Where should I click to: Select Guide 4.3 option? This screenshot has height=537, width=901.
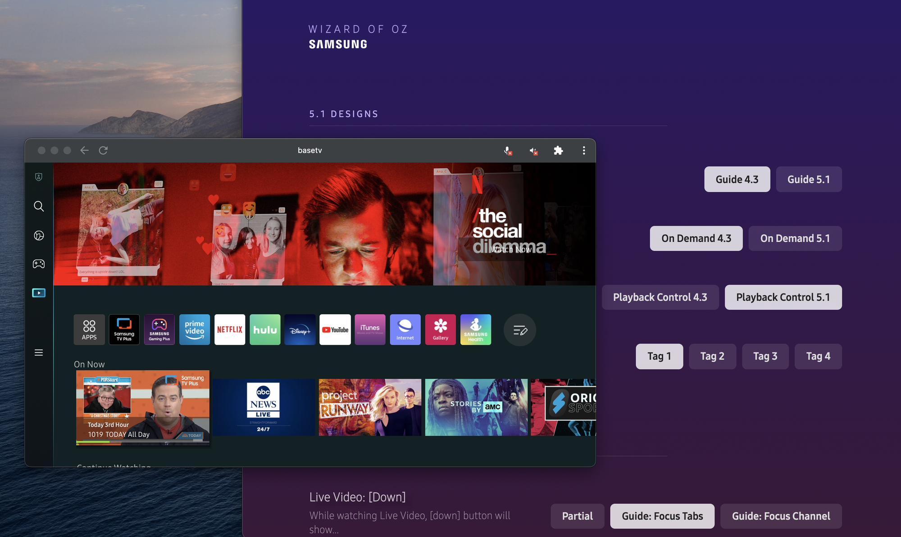tap(737, 179)
